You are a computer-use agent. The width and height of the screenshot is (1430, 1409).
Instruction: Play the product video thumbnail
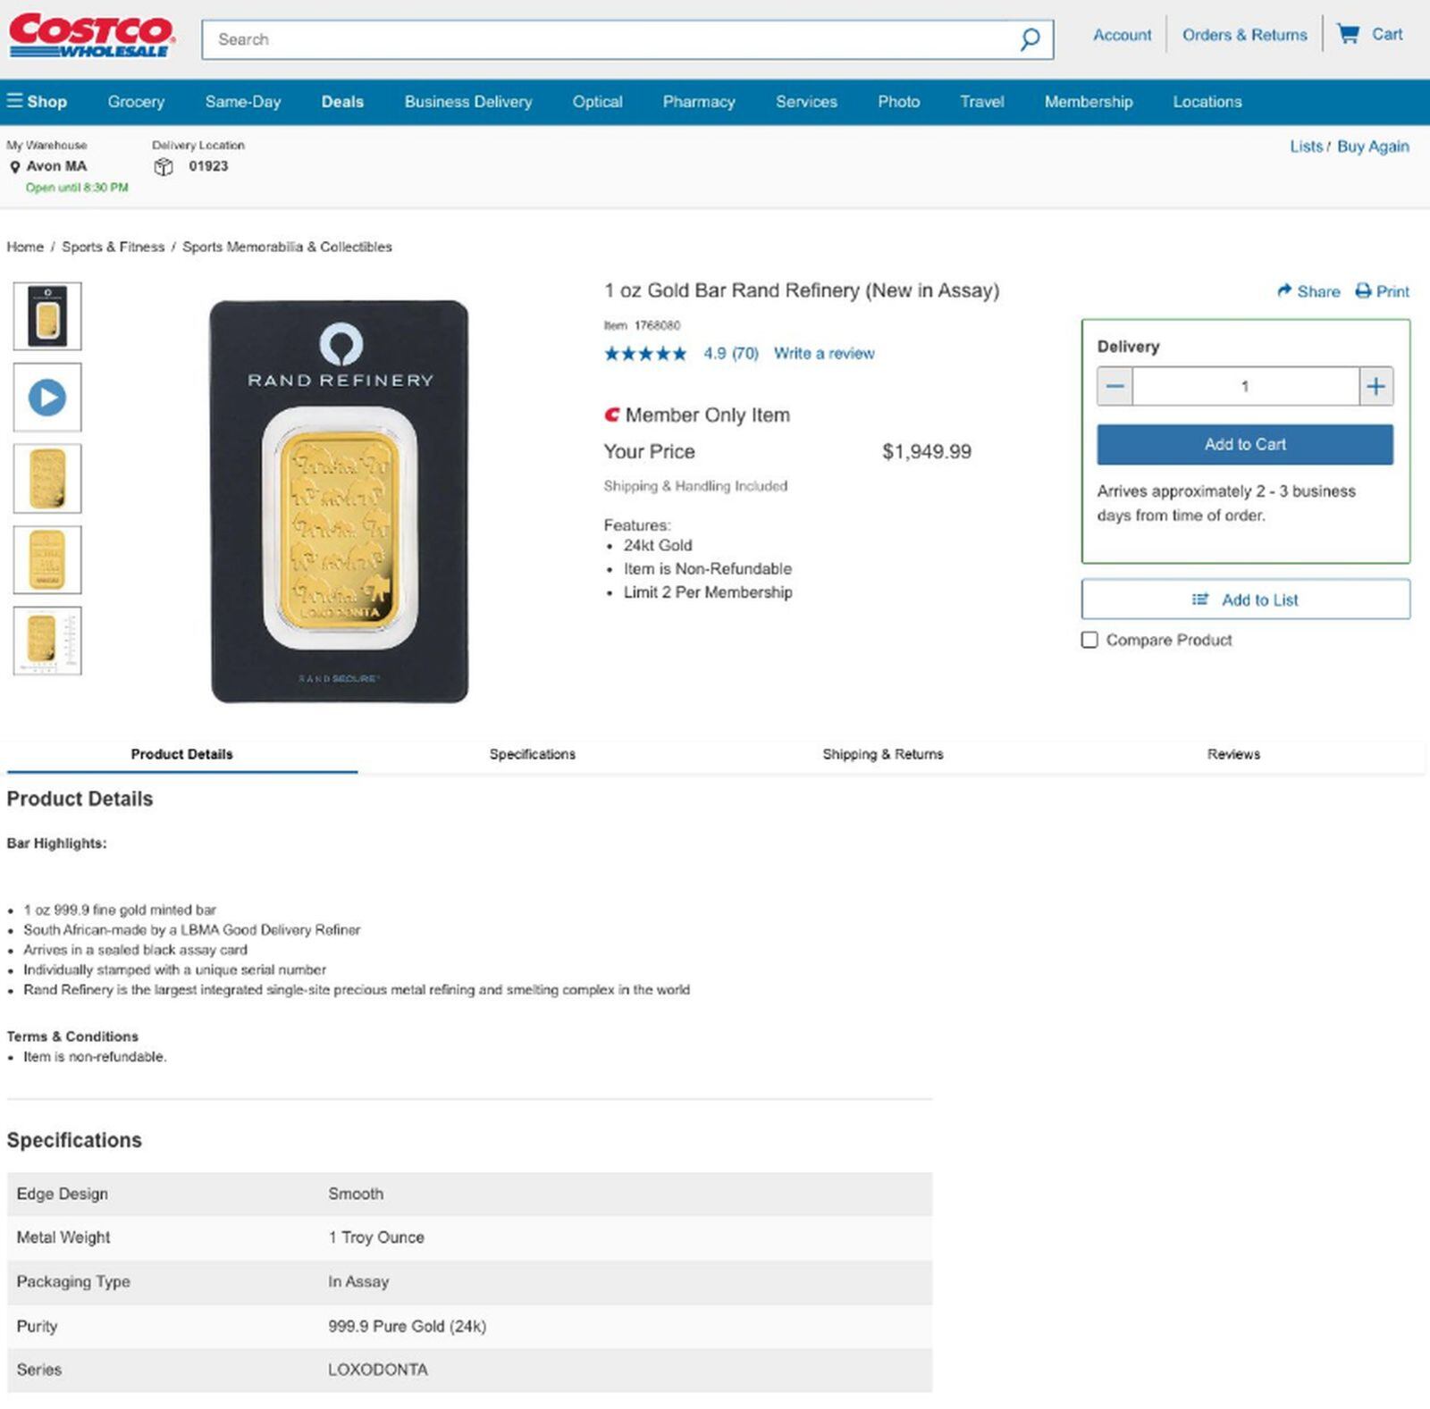point(47,398)
